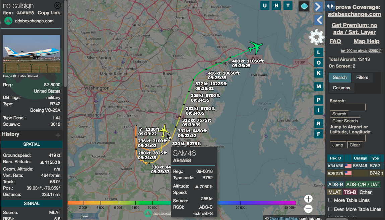Viewport: 385px width, 220px height.
Task: Click the Clear Search button
Action: [x=345, y=121]
